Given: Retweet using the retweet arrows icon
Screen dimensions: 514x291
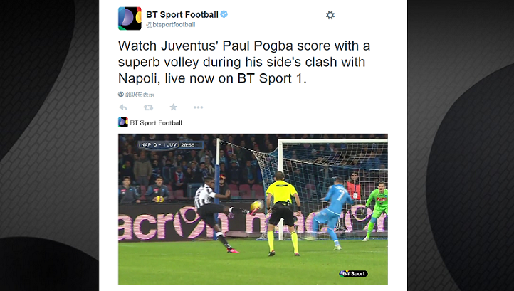Looking at the screenshot, I should [x=148, y=107].
